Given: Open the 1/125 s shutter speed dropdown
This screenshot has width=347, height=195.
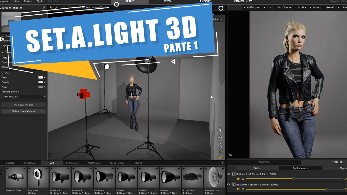Looking at the screenshot, I should pos(301,8).
